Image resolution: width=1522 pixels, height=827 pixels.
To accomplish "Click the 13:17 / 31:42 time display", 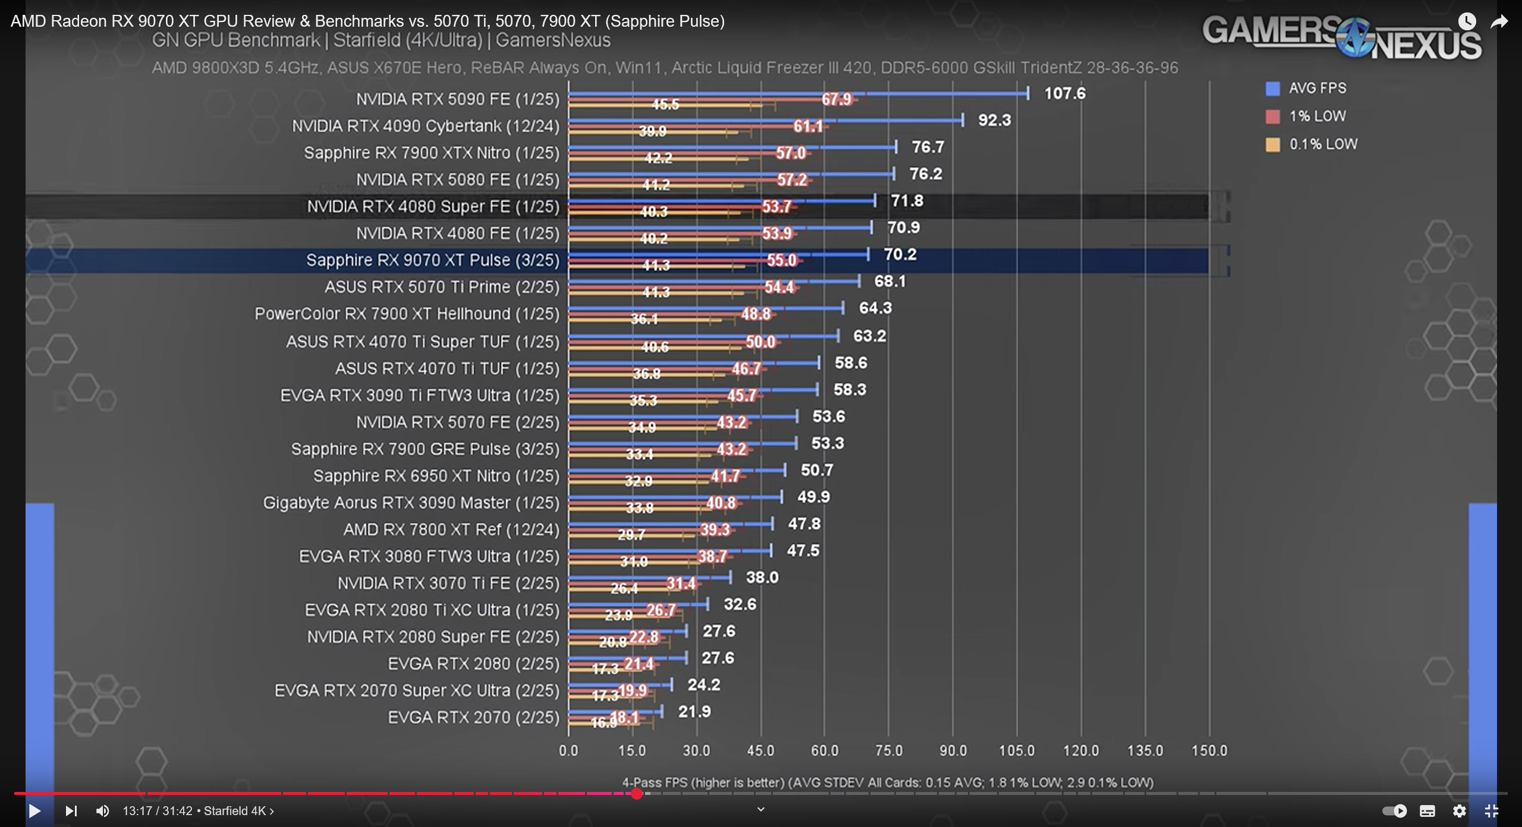I will point(158,811).
